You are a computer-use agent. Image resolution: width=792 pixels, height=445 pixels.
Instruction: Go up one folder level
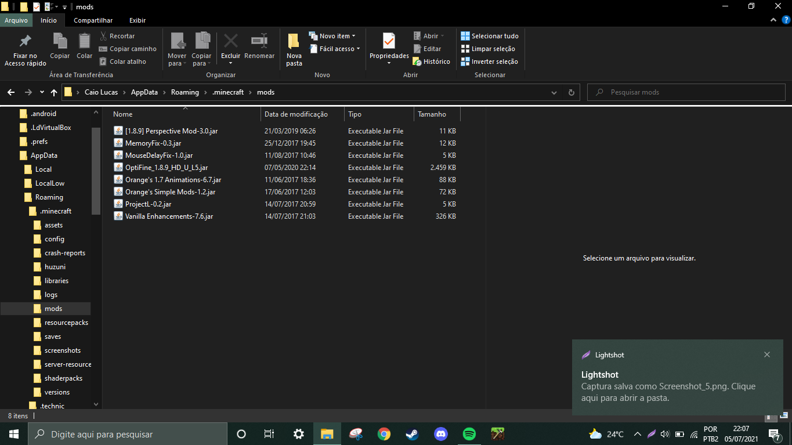coord(54,92)
